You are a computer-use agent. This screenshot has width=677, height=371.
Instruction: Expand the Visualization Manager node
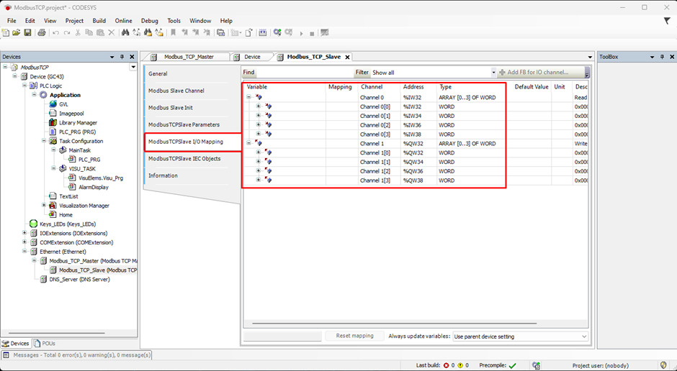(x=44, y=205)
